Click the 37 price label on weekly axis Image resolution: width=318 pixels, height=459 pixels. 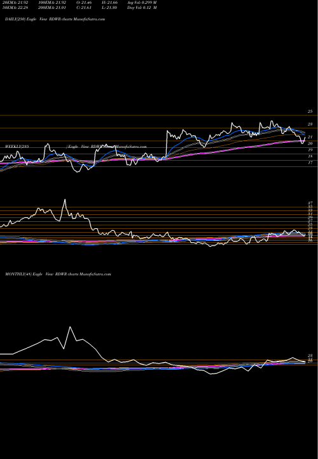[x=310, y=203]
